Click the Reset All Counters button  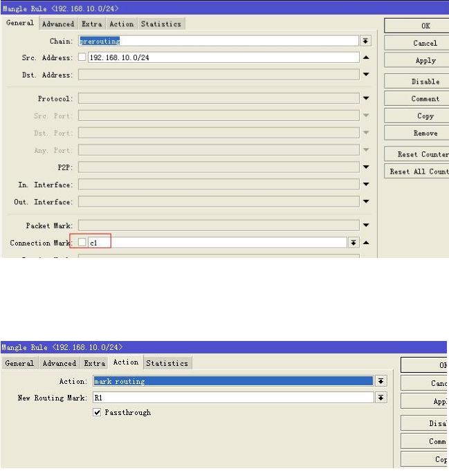tap(416, 172)
